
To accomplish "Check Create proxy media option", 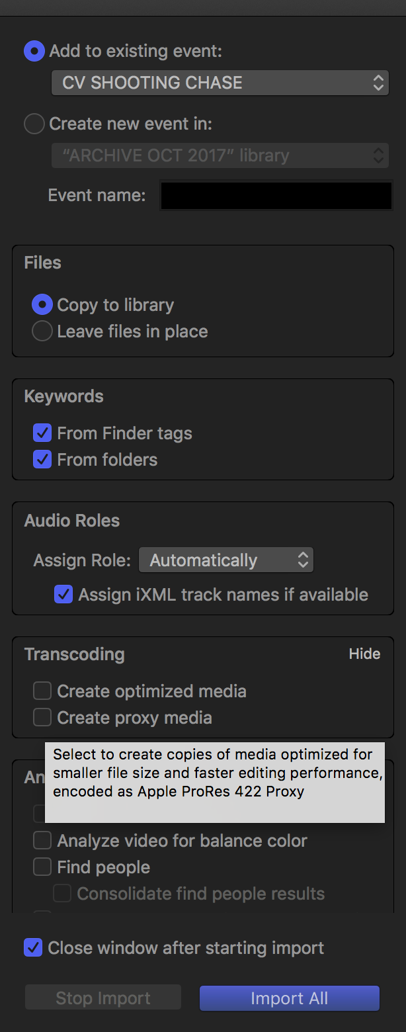I will pos(42,718).
